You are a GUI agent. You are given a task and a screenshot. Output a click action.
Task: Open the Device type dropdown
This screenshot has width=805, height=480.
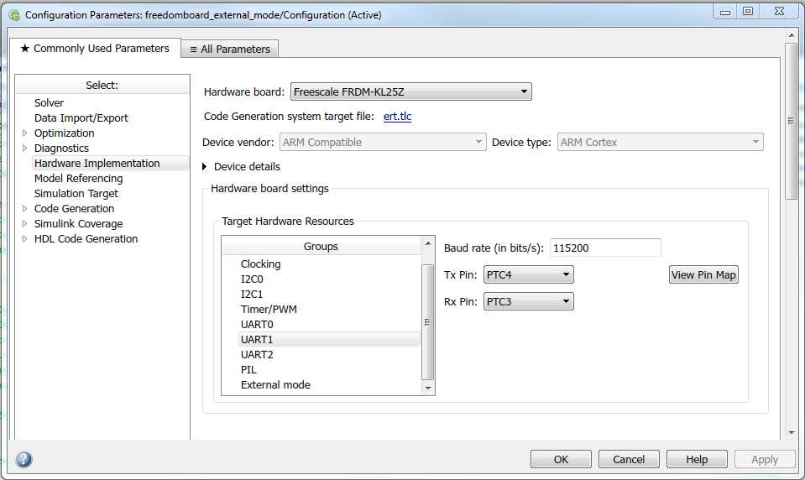(x=661, y=142)
